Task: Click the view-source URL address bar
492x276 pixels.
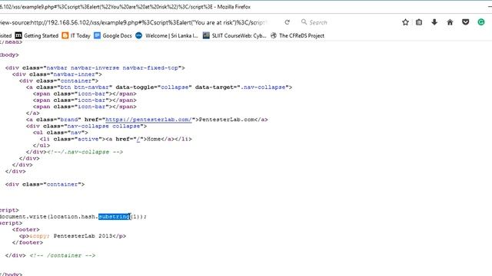Action: pyautogui.click(x=133, y=22)
